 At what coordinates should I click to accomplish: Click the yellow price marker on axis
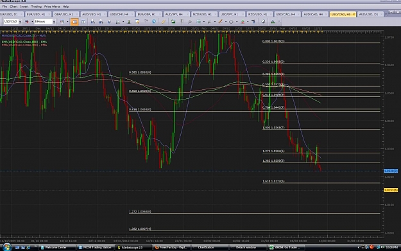[x=391, y=190]
